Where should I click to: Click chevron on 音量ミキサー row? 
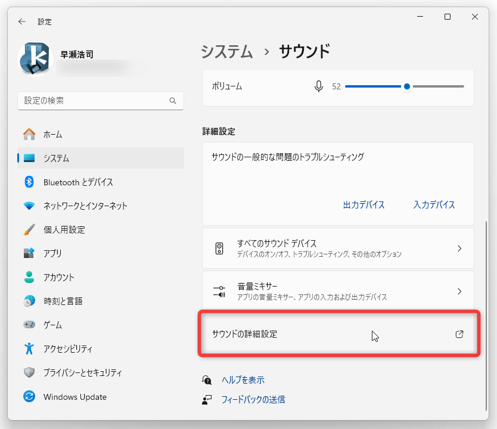coord(459,291)
